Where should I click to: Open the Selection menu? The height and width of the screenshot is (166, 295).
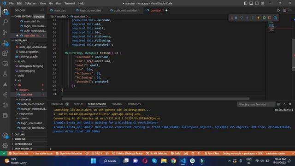click(31, 3)
